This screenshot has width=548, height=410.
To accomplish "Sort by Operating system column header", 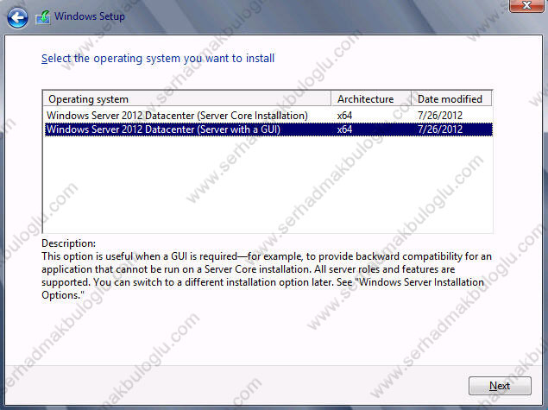I will [x=187, y=99].
